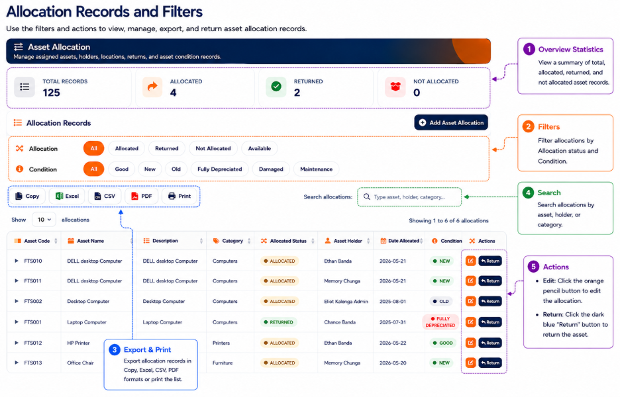Select the Returned allocation filter

pos(166,148)
